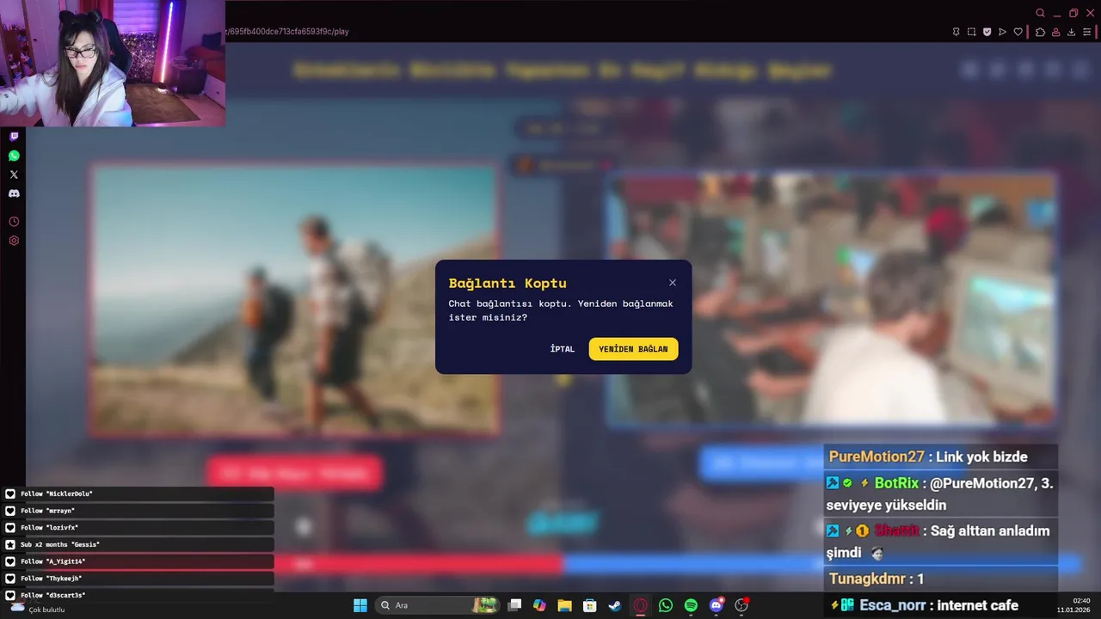1101x619 pixels.
Task: Click the weather widget Çok bulutlu
Action: click(x=38, y=608)
